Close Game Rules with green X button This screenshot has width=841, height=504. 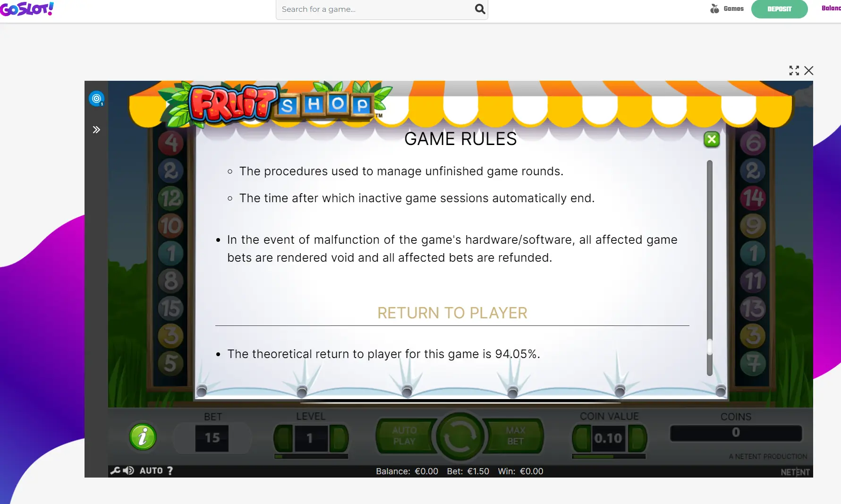click(712, 139)
